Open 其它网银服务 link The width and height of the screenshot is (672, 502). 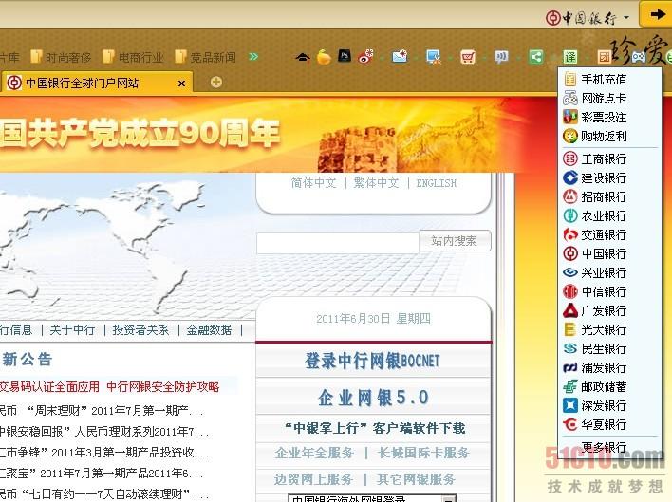[x=416, y=479]
